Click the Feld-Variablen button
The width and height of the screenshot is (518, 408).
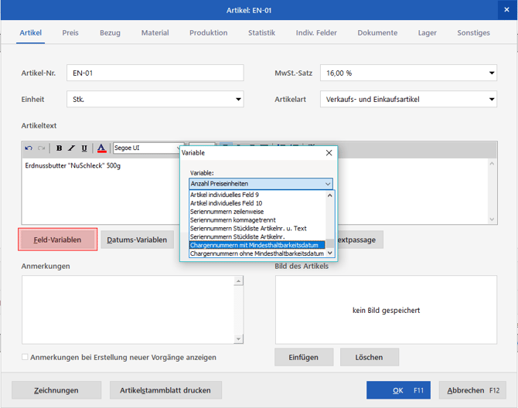[x=57, y=240]
